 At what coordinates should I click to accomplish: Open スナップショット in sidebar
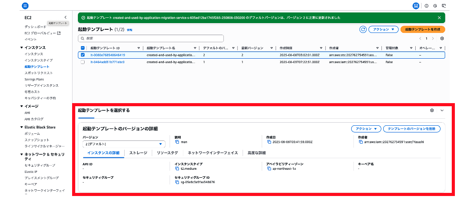click(x=37, y=140)
